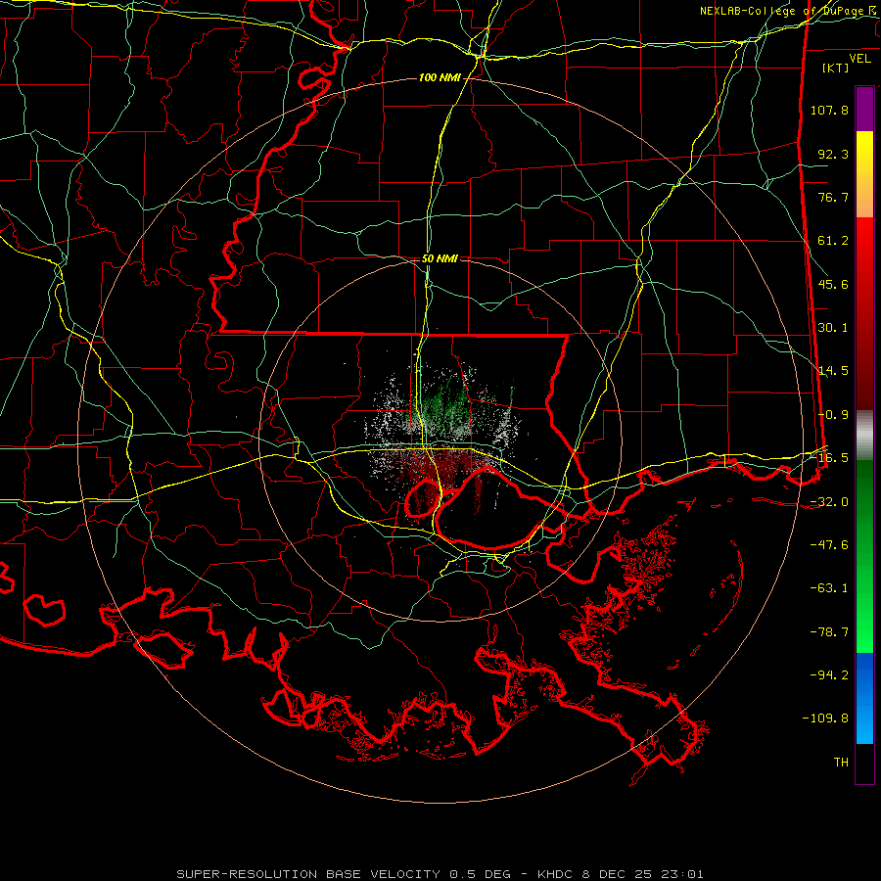Click the TH label on the legend
Image resolution: width=881 pixels, height=881 pixels.
[x=841, y=763]
